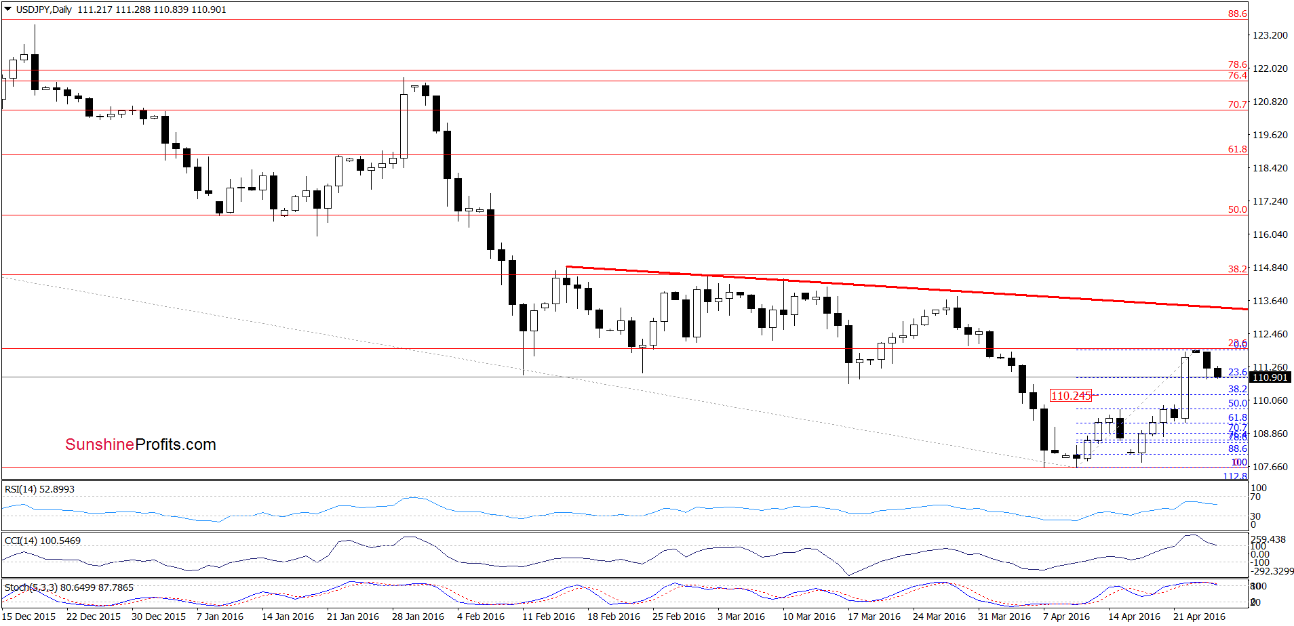Click the 18 Feb 2016 date label
The width and height of the screenshot is (1294, 626).
[x=614, y=617]
